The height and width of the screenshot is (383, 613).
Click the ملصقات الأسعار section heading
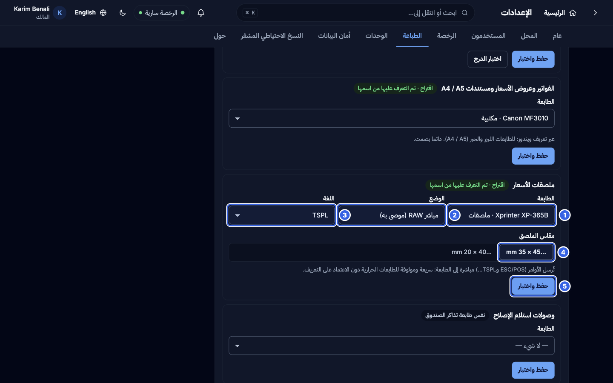click(533, 185)
